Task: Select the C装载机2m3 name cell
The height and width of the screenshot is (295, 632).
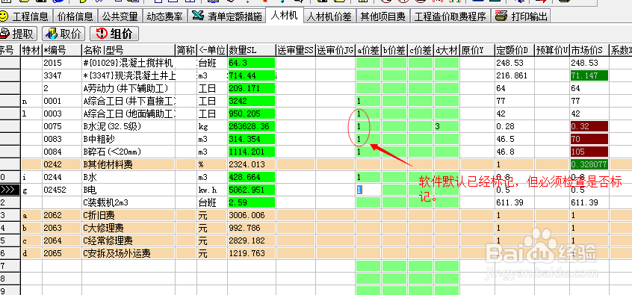Action: pos(128,202)
